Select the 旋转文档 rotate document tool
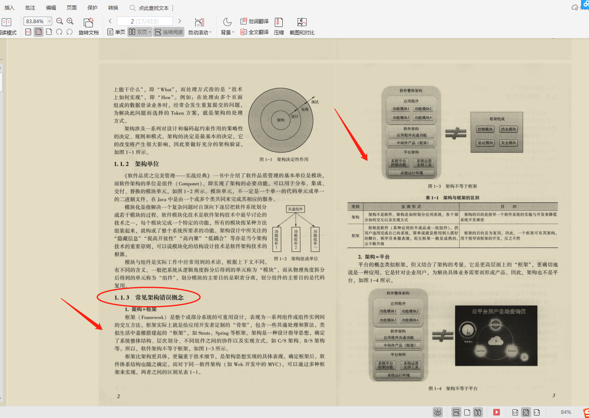This screenshot has height=418, width=589. (88, 26)
